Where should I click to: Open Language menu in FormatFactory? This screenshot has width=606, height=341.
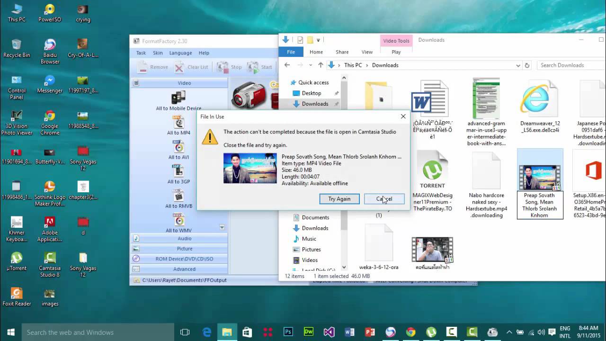tap(180, 53)
